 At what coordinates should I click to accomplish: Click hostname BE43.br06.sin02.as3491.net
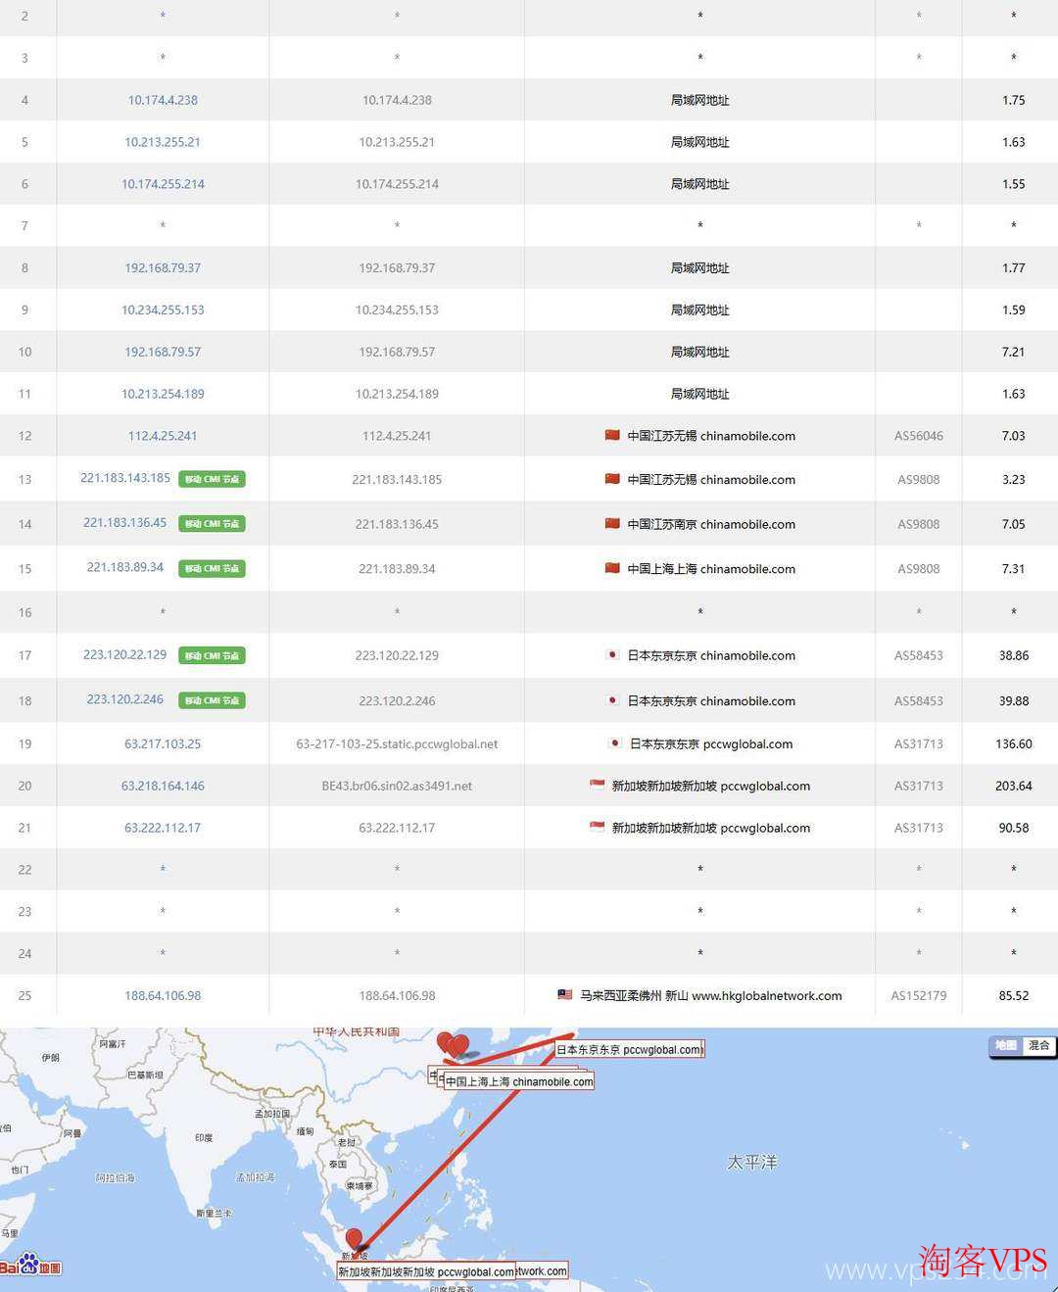pos(397,786)
